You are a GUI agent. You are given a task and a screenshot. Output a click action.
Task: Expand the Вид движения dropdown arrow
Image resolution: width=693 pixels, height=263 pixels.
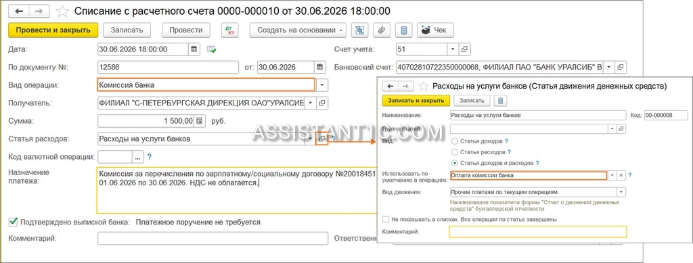point(621,192)
